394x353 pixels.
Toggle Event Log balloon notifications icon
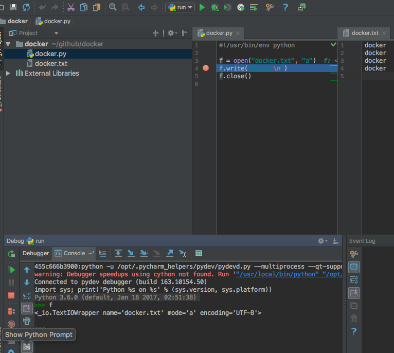[354, 267]
